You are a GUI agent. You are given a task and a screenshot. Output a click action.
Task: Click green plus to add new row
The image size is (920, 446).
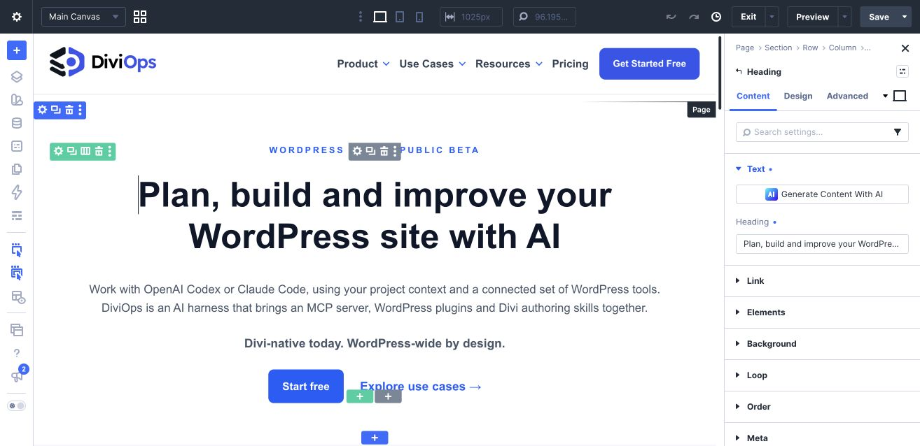pyautogui.click(x=360, y=396)
